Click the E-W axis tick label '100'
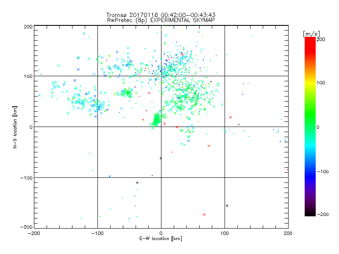Screen dimensions: 339x254 (x=225, y=233)
